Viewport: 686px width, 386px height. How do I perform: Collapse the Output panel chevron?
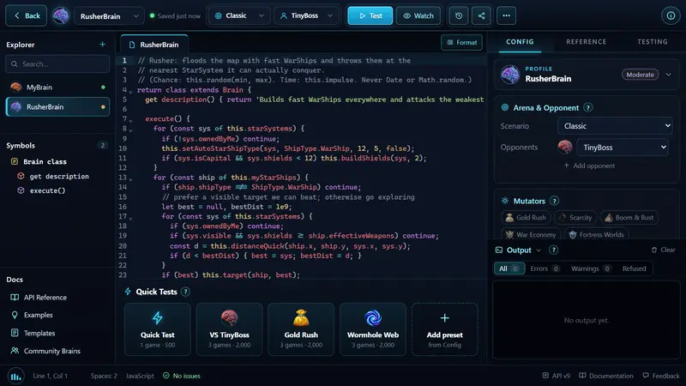(x=539, y=250)
